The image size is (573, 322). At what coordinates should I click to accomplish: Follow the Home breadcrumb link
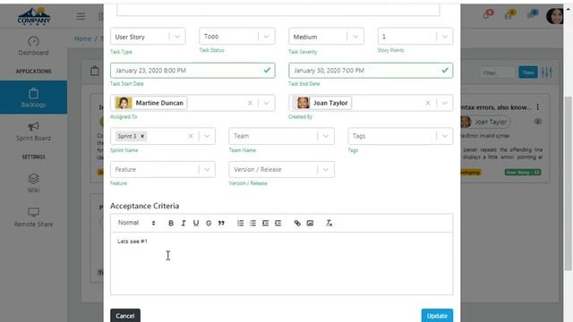tap(82, 38)
